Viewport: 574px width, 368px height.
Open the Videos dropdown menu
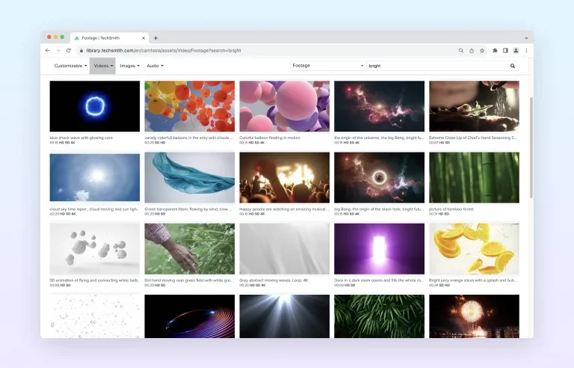[103, 66]
